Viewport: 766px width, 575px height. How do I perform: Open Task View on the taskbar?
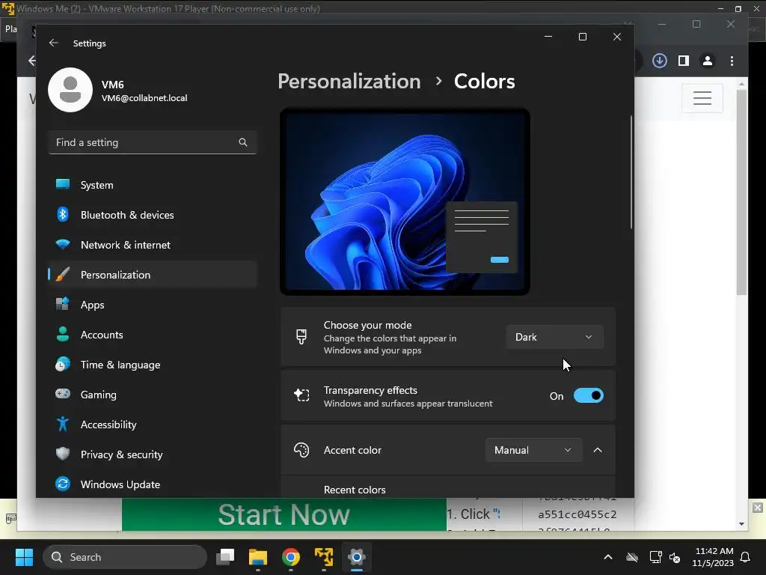225,557
